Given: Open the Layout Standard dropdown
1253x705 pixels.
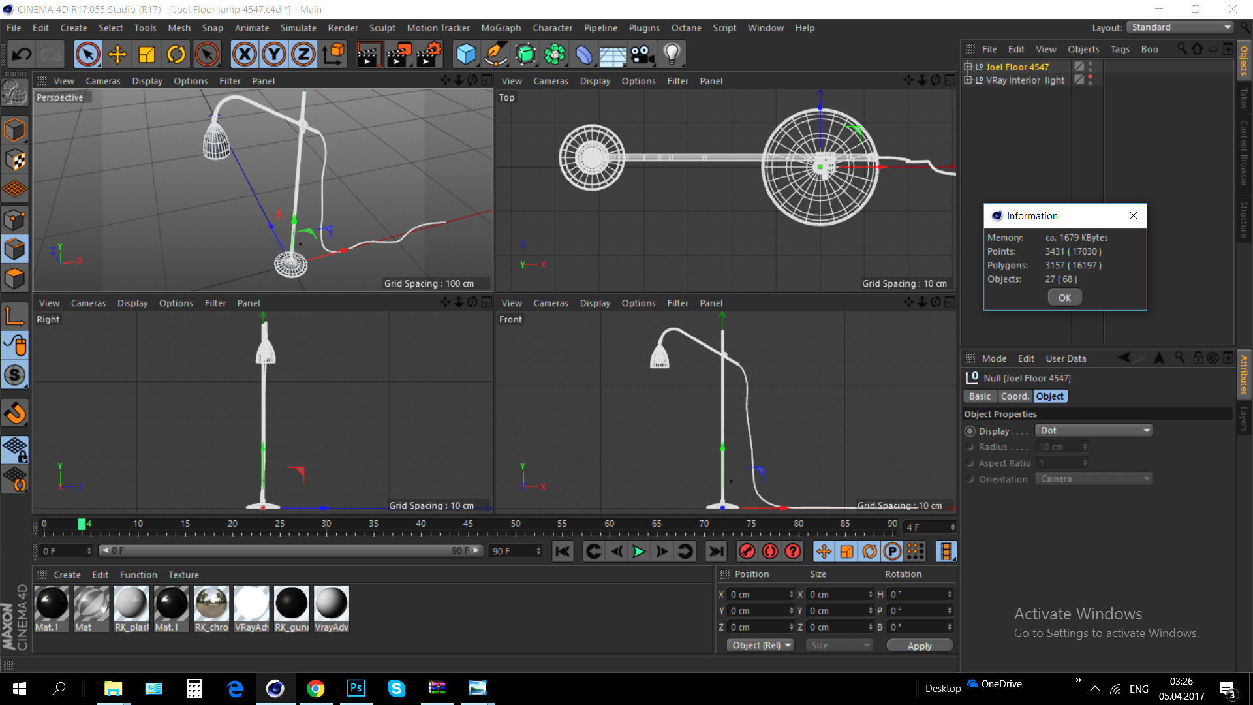Looking at the screenshot, I should pos(1180,27).
